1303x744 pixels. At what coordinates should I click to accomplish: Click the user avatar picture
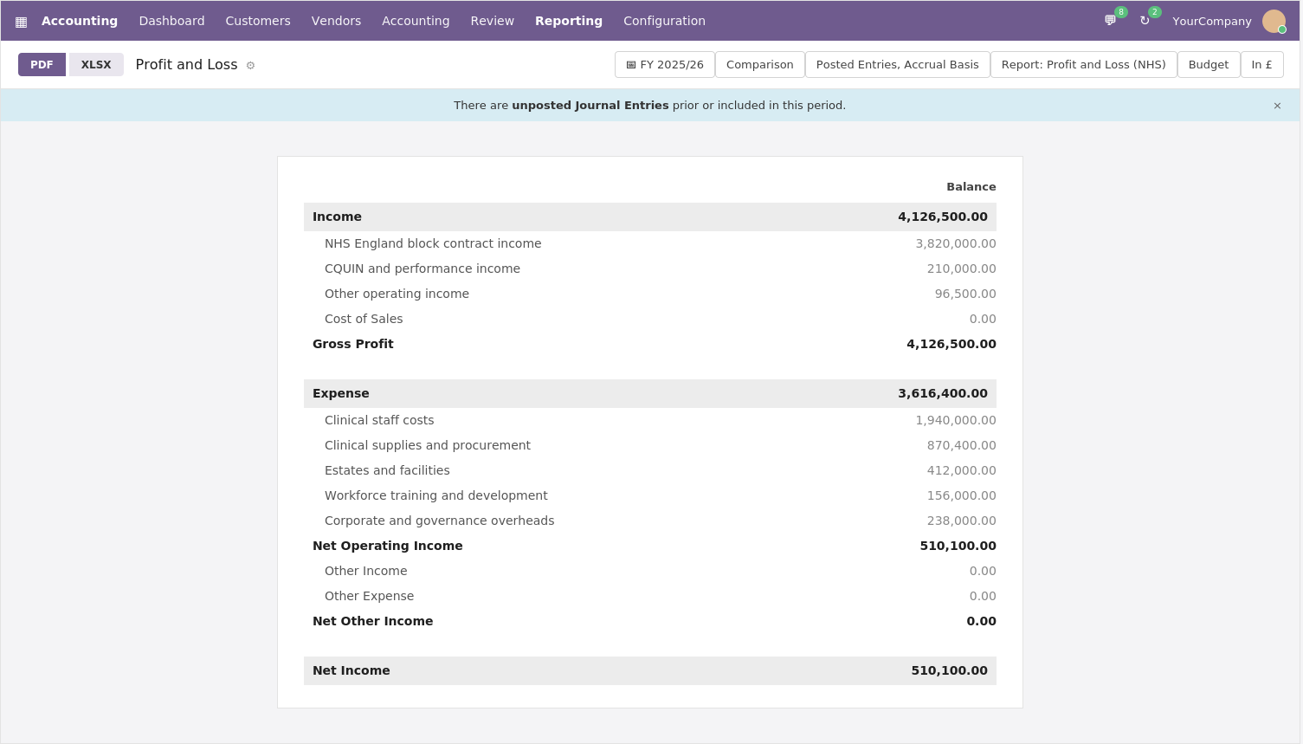(x=1274, y=21)
